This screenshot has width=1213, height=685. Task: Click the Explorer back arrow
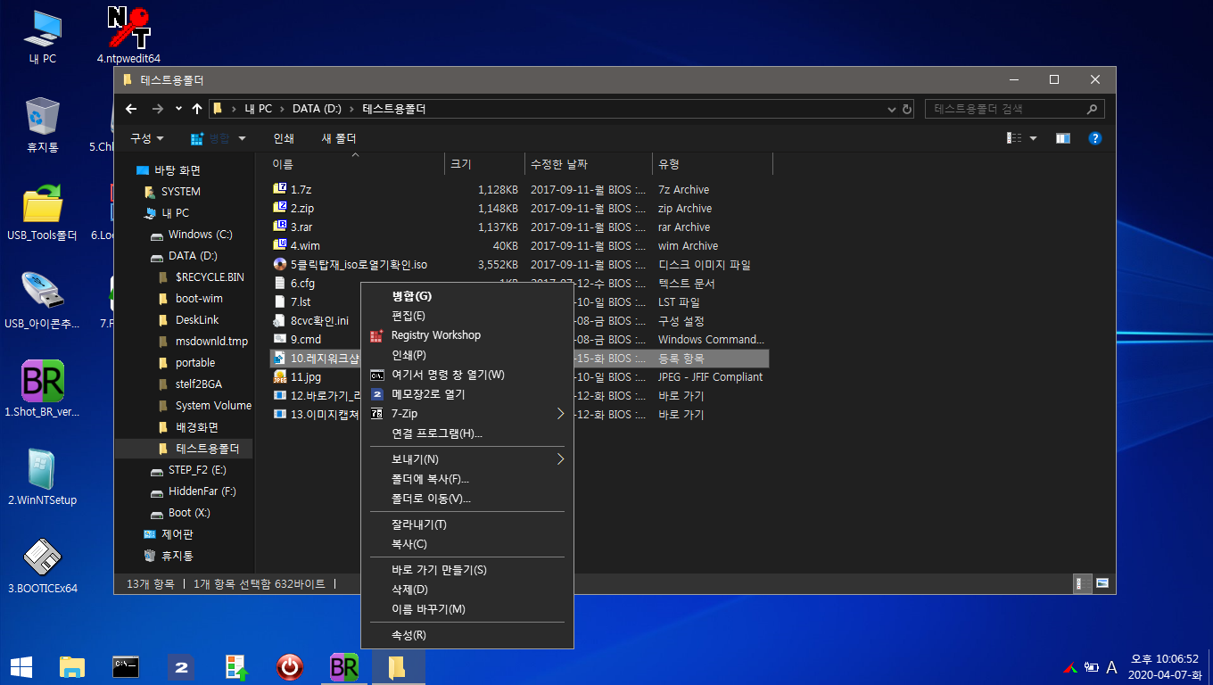[x=131, y=109]
